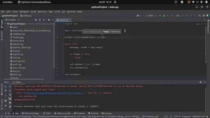
Task: Close the video Run tab
Action: click(x=23, y=82)
